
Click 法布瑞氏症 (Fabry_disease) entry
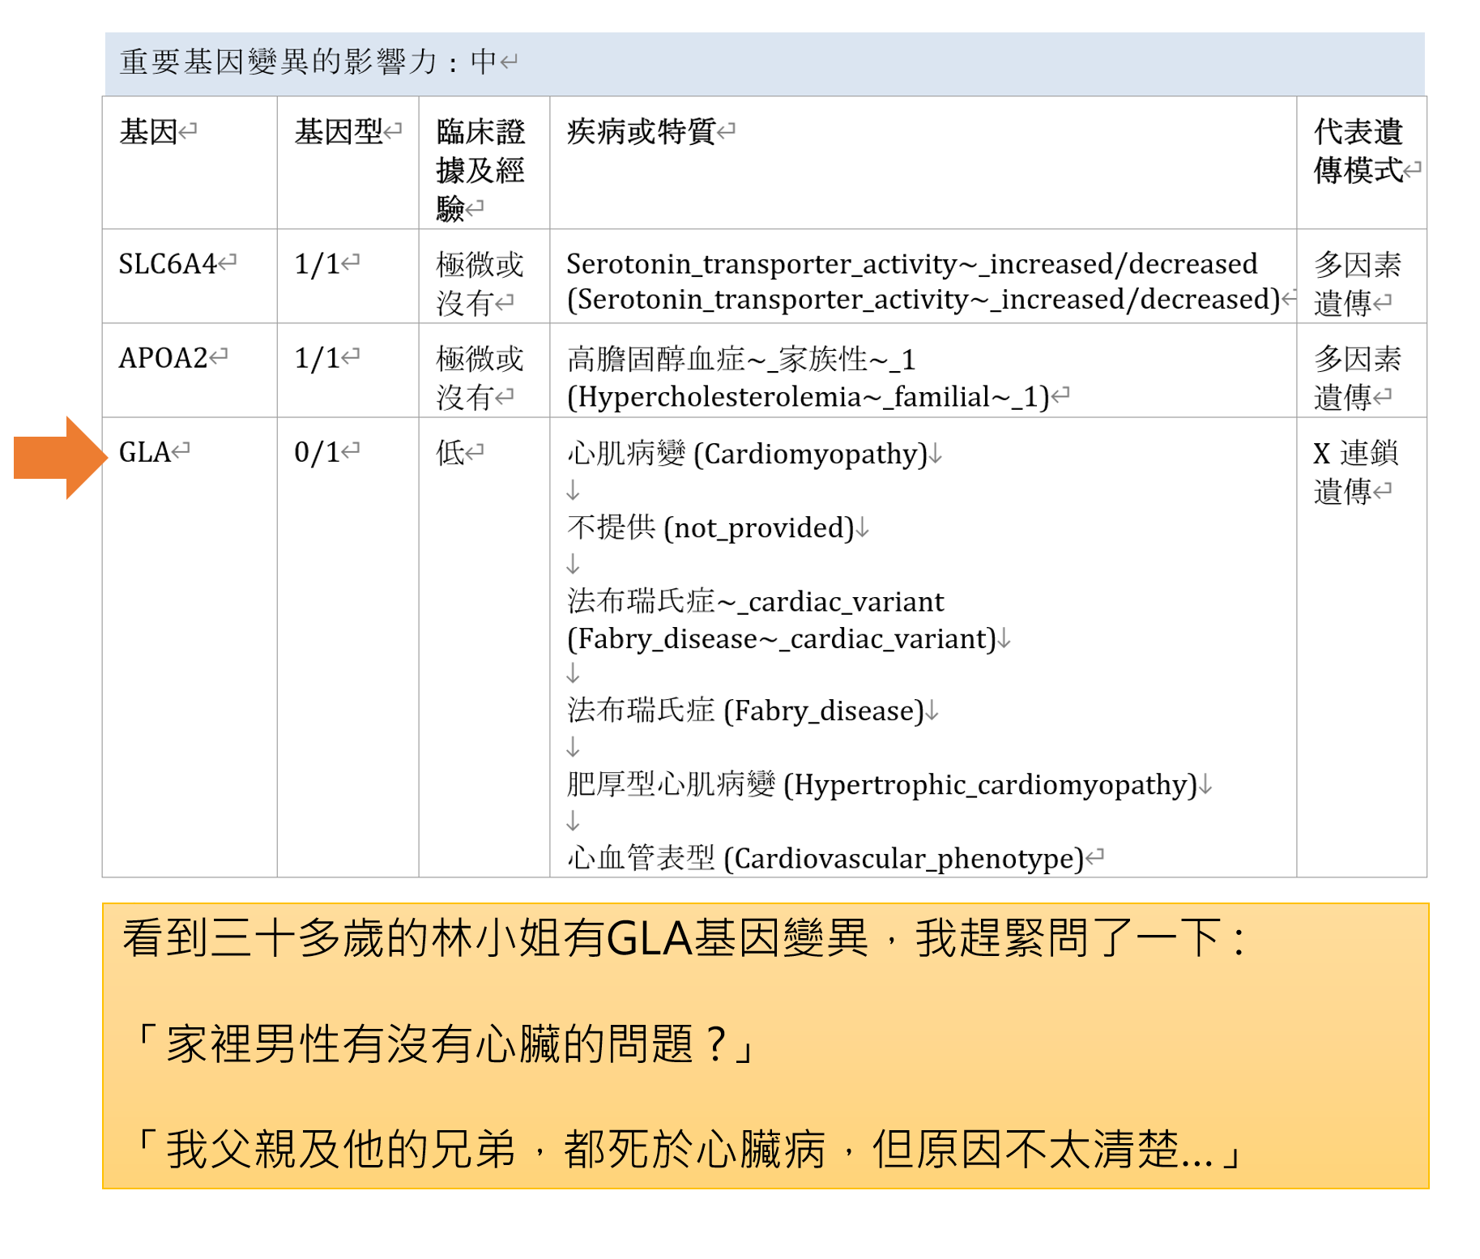click(746, 711)
